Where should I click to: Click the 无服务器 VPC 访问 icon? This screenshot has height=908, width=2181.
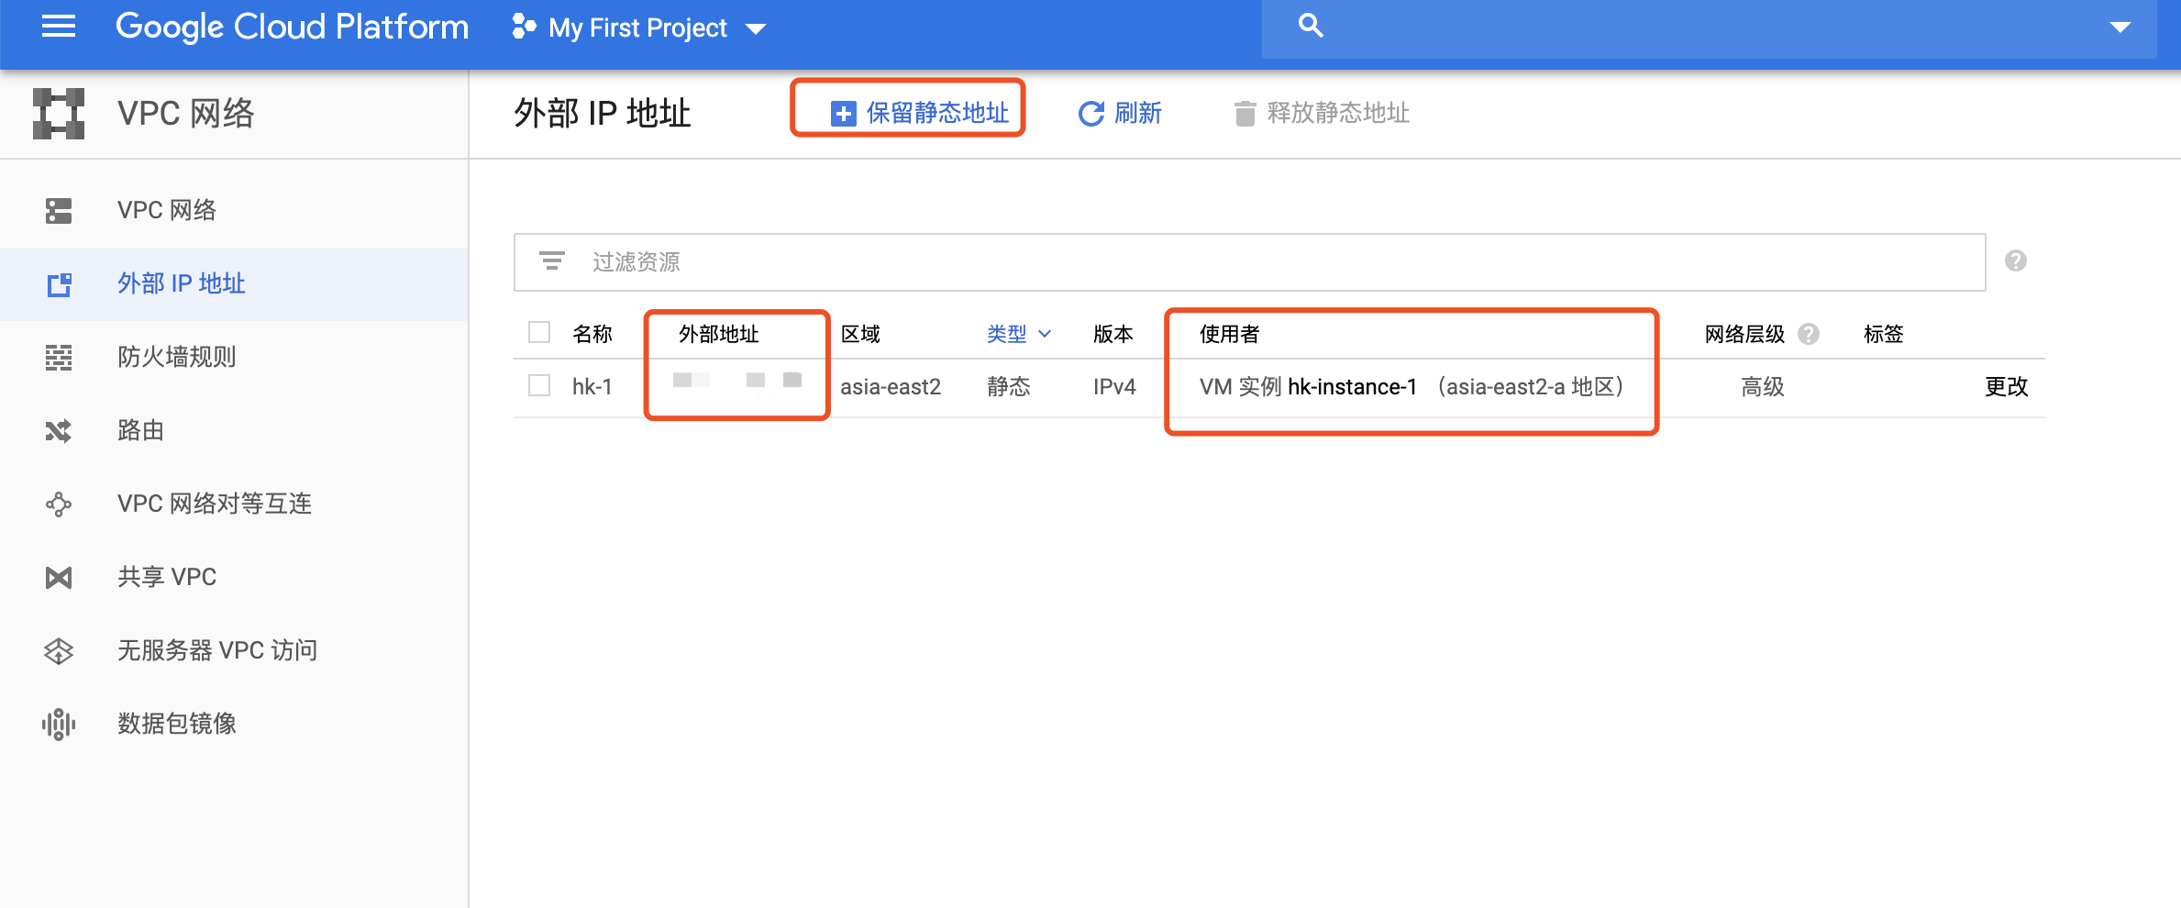59,651
